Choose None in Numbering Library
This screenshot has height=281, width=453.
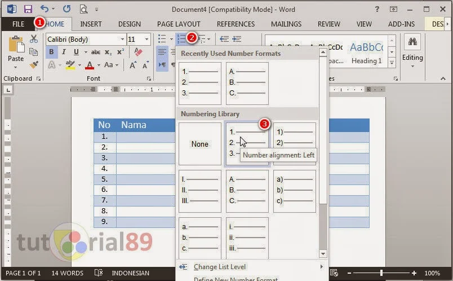[200, 144]
